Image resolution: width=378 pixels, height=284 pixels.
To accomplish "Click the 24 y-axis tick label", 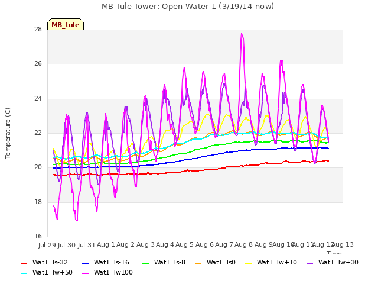I will point(38,98).
